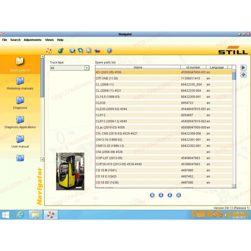Select row CN, CNS (2010-03) 4525-4527
251x251 pixels.
coord(163,134)
